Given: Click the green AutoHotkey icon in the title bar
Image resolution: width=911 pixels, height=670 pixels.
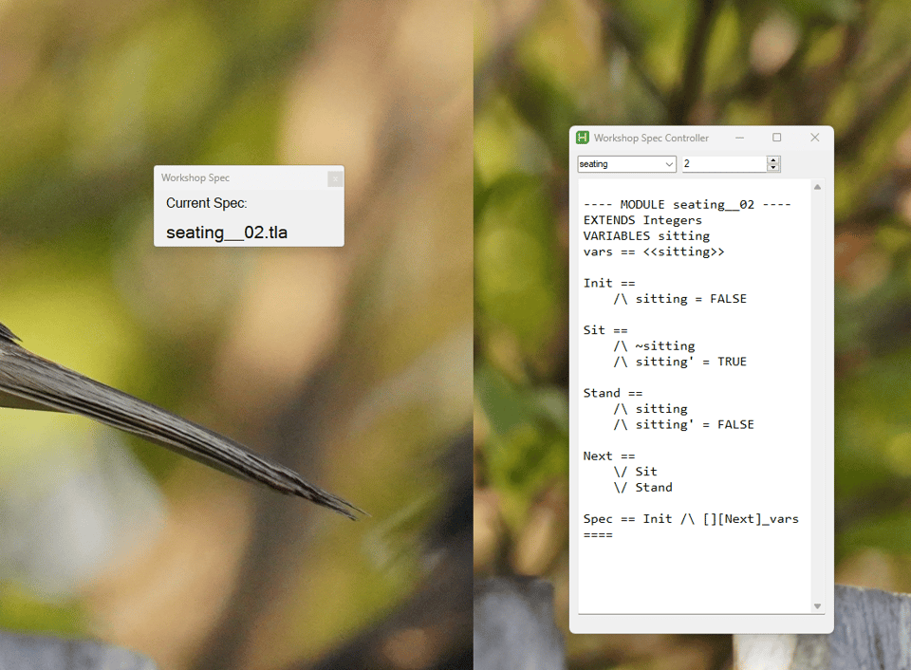Looking at the screenshot, I should [x=583, y=138].
